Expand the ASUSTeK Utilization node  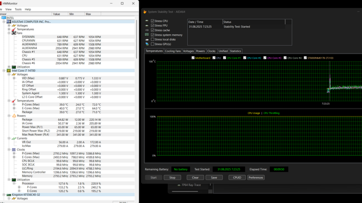coord(9,67)
